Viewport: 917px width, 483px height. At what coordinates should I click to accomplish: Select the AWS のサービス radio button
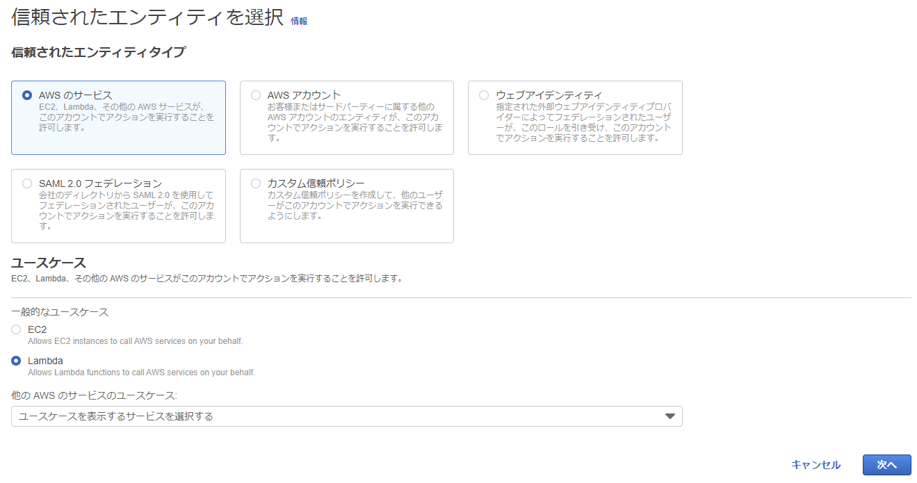tap(27, 95)
